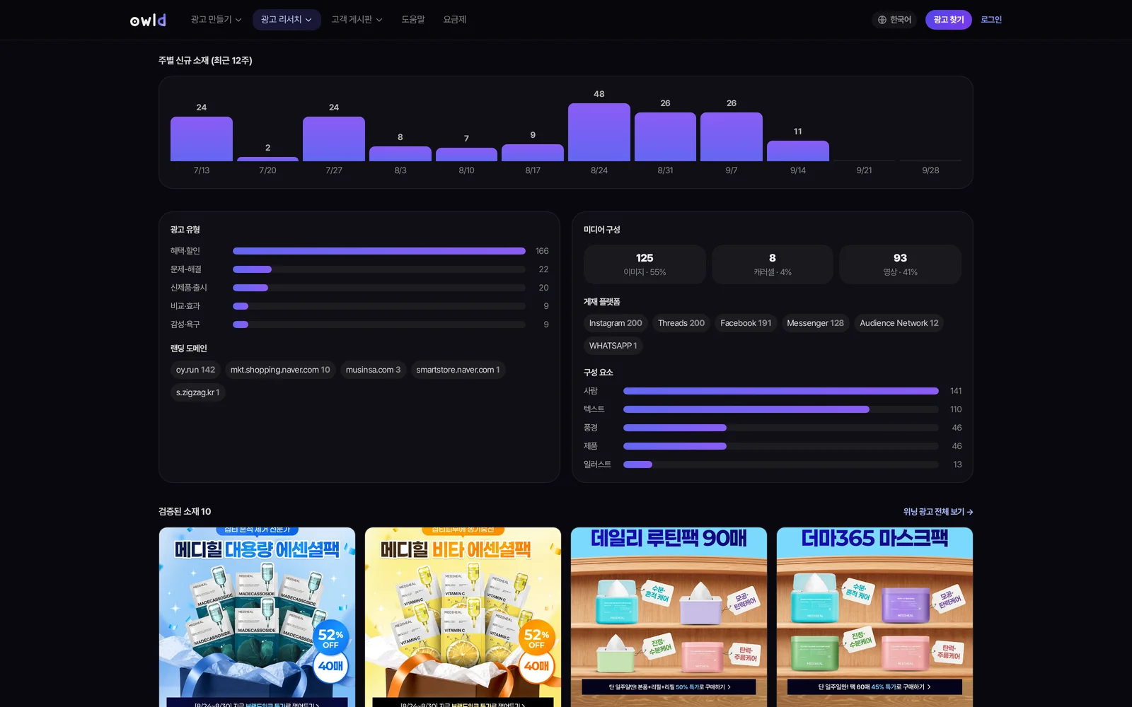Go to the 요금제 page
The height and width of the screenshot is (707, 1132).
(x=455, y=20)
